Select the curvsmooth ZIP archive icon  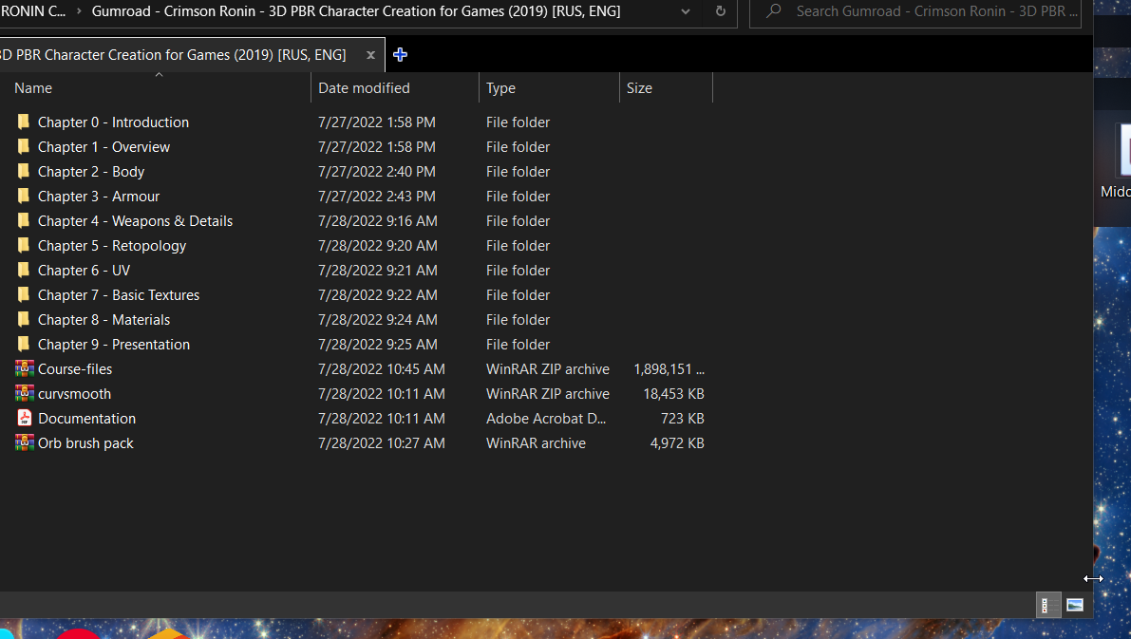point(24,393)
